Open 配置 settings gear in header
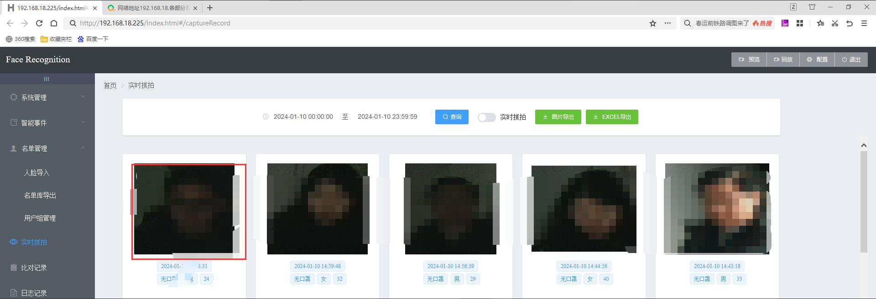Screen dimensions: 876x299 pyautogui.click(x=817, y=60)
